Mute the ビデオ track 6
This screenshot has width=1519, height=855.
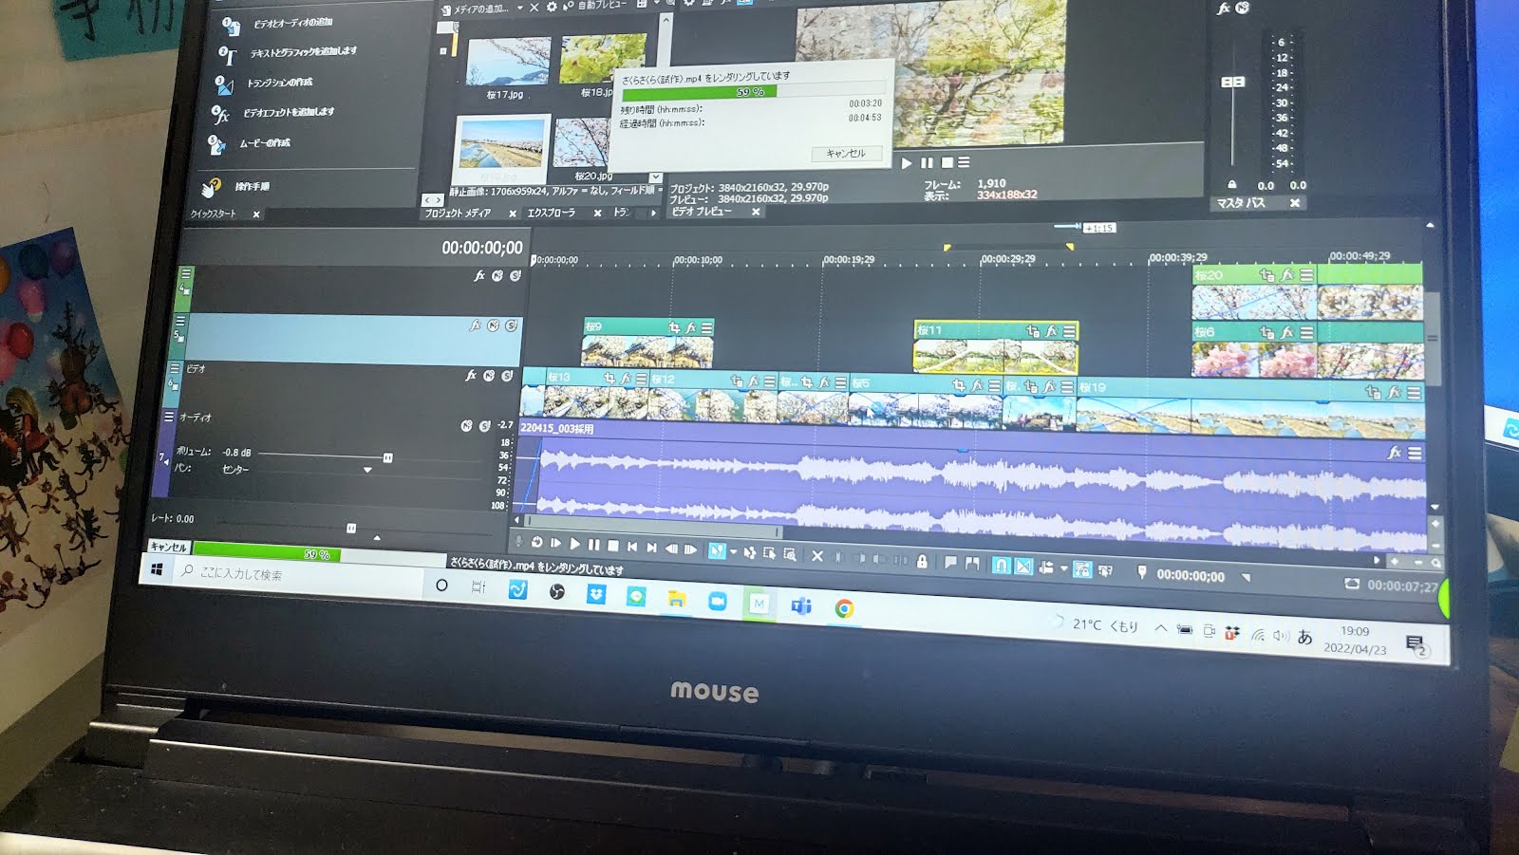[489, 376]
